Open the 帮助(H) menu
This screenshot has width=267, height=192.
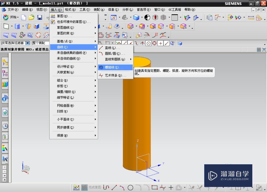pos(190,10)
